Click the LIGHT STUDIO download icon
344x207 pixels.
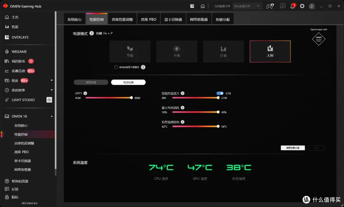click(x=49, y=100)
